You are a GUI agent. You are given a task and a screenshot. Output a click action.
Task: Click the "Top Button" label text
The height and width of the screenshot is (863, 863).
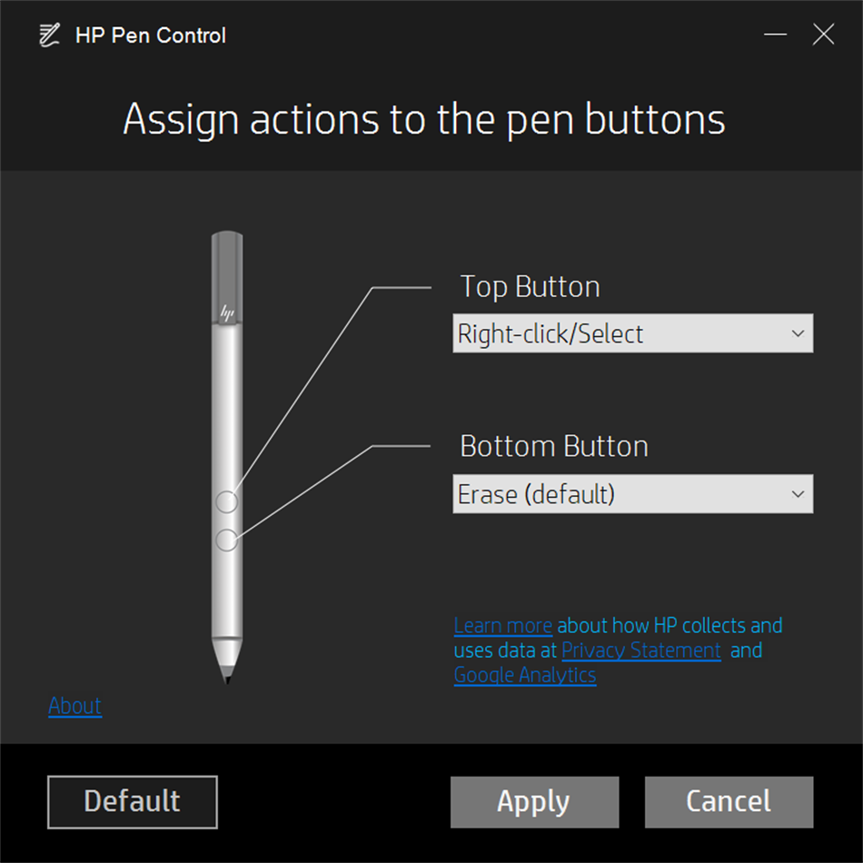[x=530, y=287]
